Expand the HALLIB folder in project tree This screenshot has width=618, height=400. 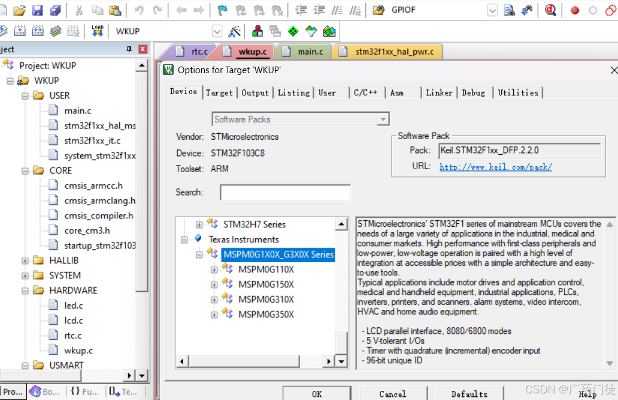click(25, 261)
